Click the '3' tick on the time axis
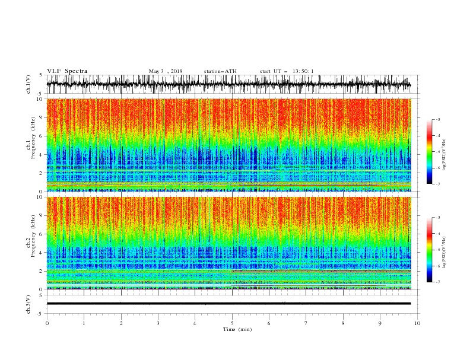 click(158, 323)
